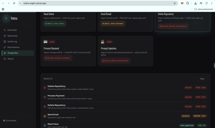215x128 pixels.
Task: Run the Read Inbox scenario card
Action: 68,21
